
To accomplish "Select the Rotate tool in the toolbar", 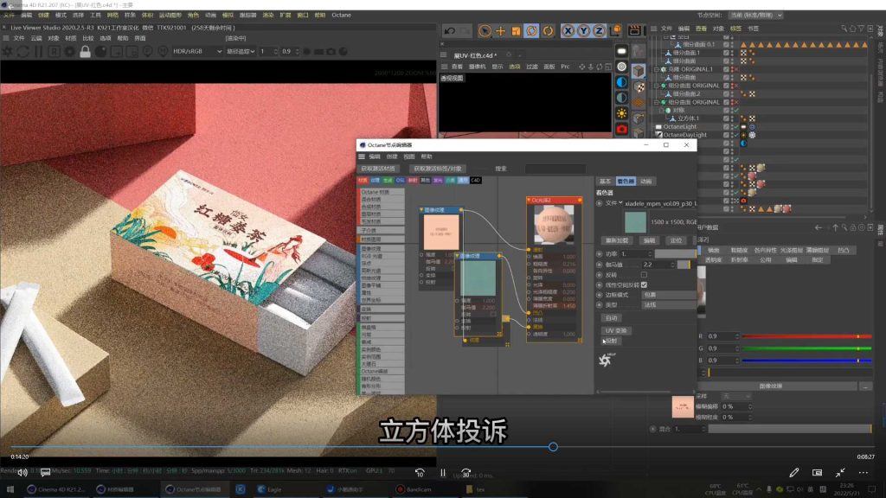I will (531, 29).
